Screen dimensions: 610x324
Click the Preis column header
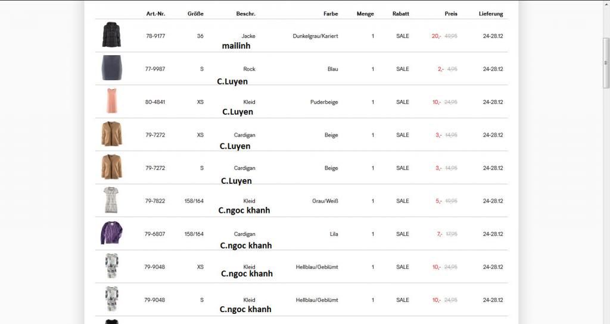click(451, 14)
